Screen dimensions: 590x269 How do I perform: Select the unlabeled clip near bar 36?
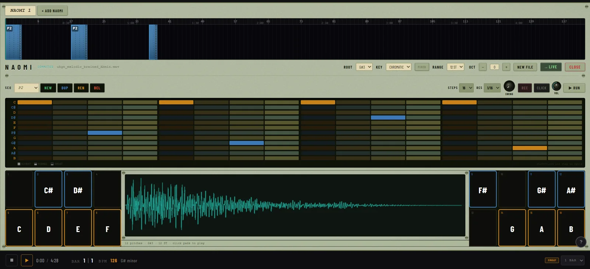153,42
